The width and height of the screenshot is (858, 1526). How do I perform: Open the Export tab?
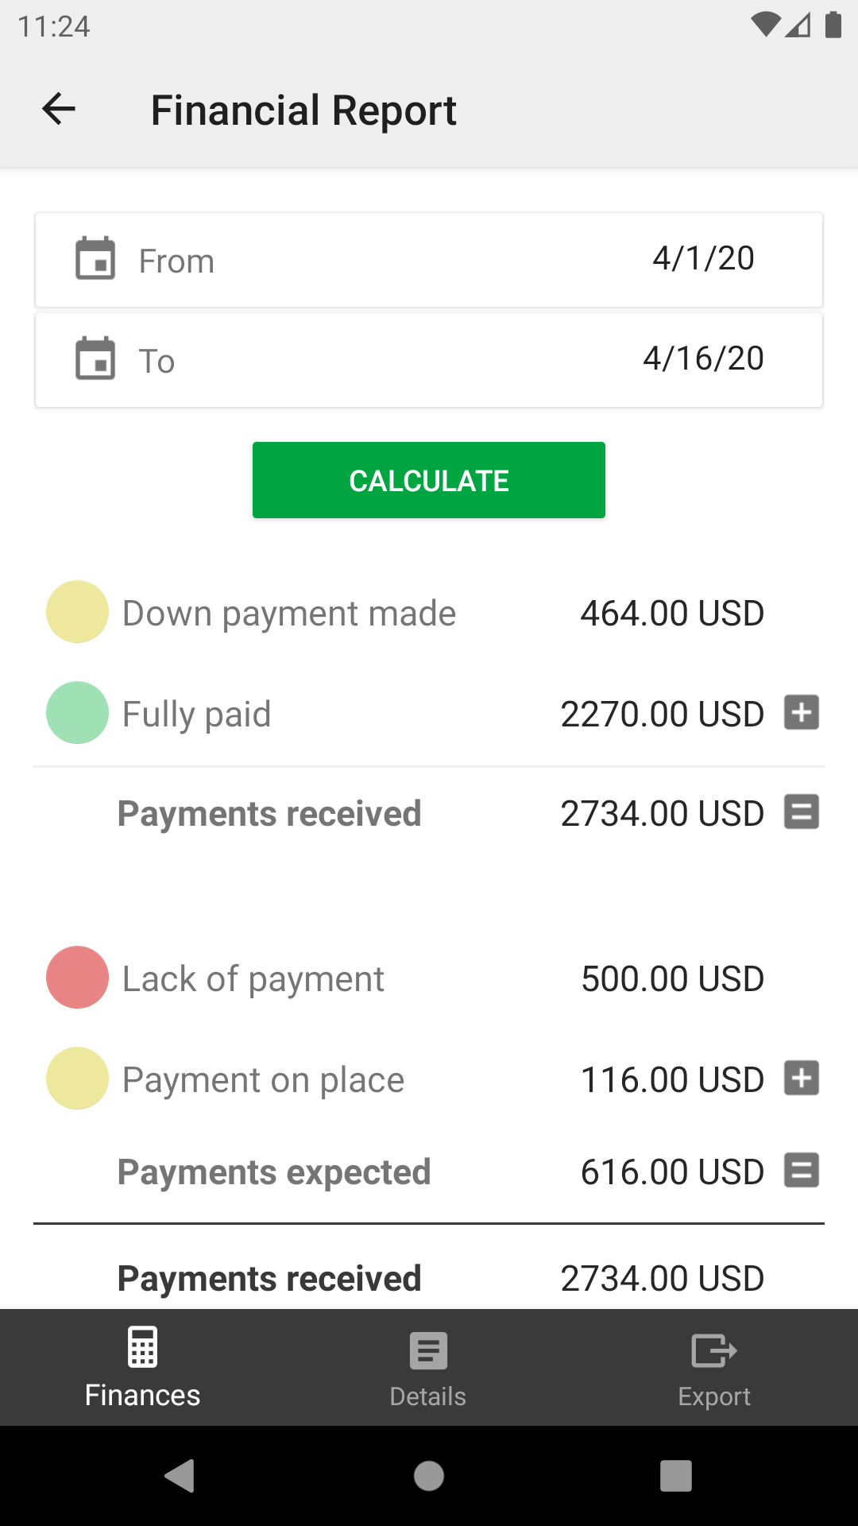713,1396
